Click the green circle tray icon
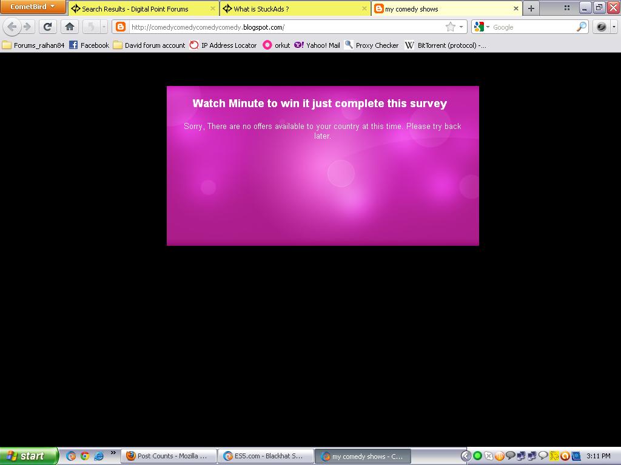The height and width of the screenshot is (465, 621). (x=478, y=456)
